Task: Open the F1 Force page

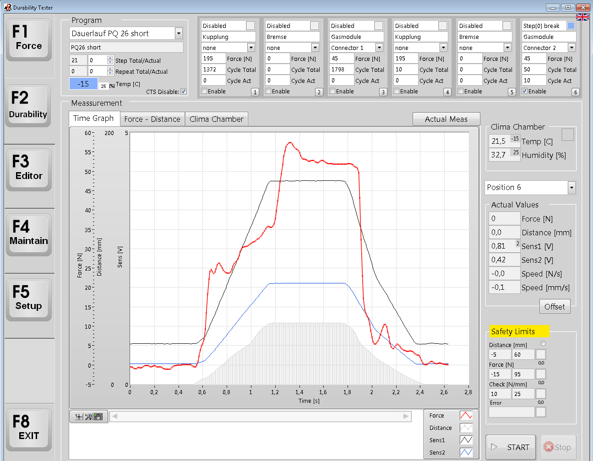Action: point(28,39)
